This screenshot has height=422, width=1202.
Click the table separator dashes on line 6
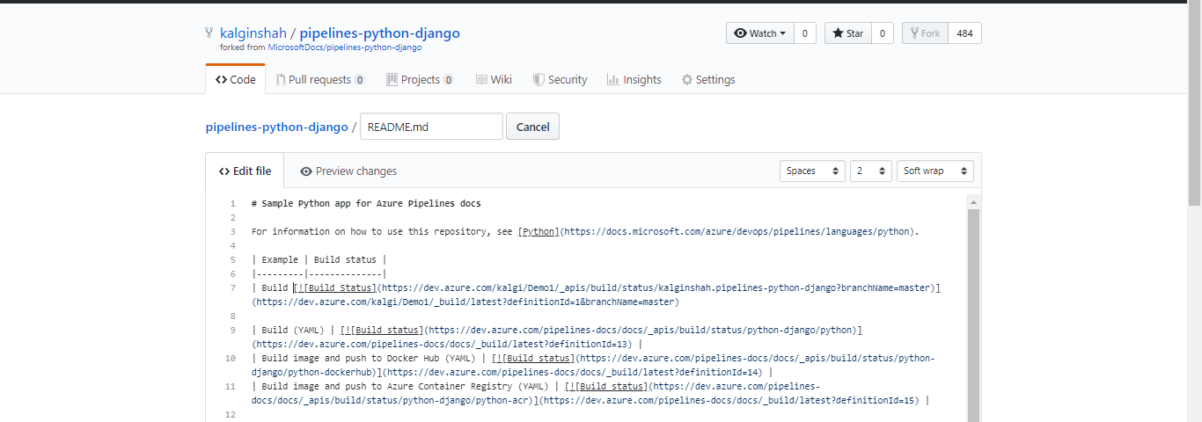click(x=319, y=273)
